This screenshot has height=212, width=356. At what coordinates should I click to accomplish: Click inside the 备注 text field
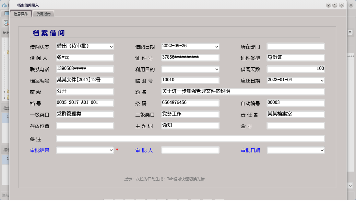[190, 139]
